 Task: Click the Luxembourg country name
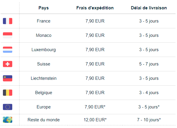pos(43,50)
